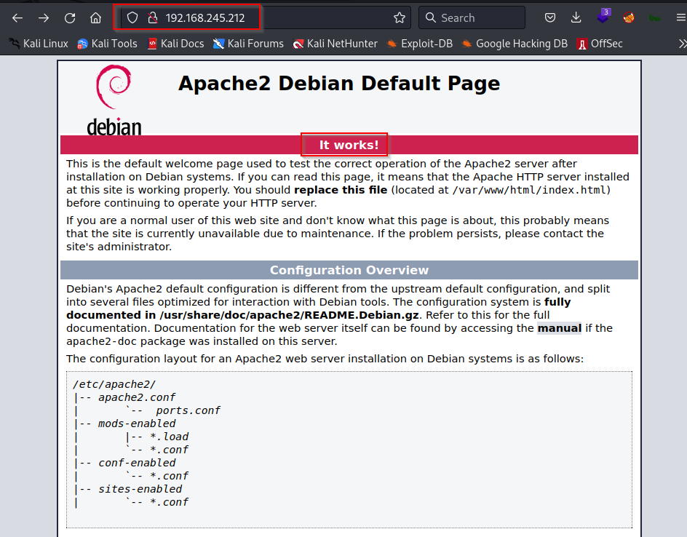Open the Firefox application menu

point(680,18)
